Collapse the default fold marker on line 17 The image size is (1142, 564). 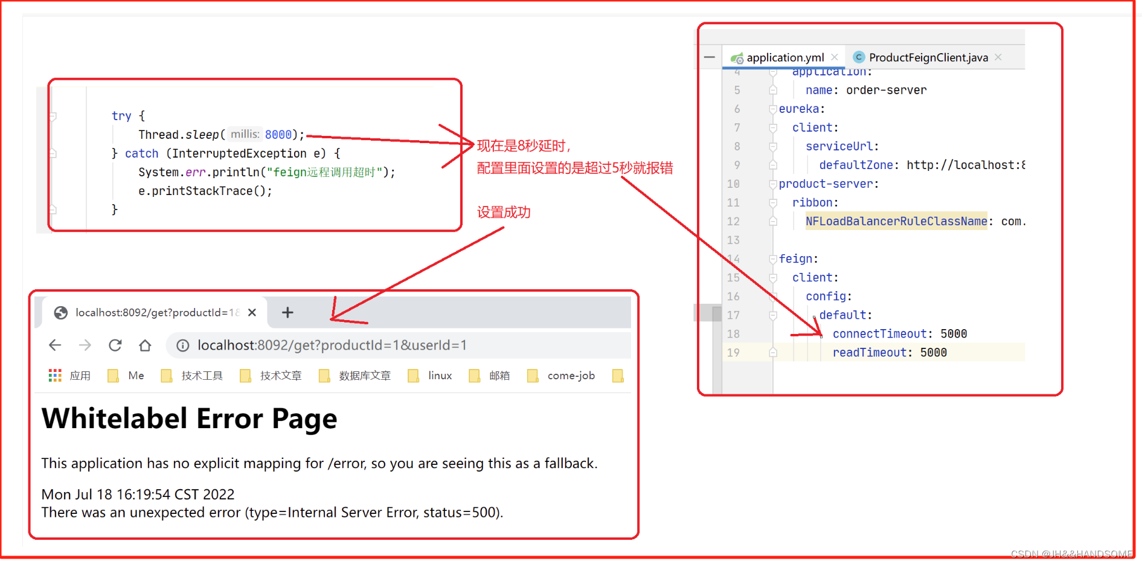pos(772,315)
